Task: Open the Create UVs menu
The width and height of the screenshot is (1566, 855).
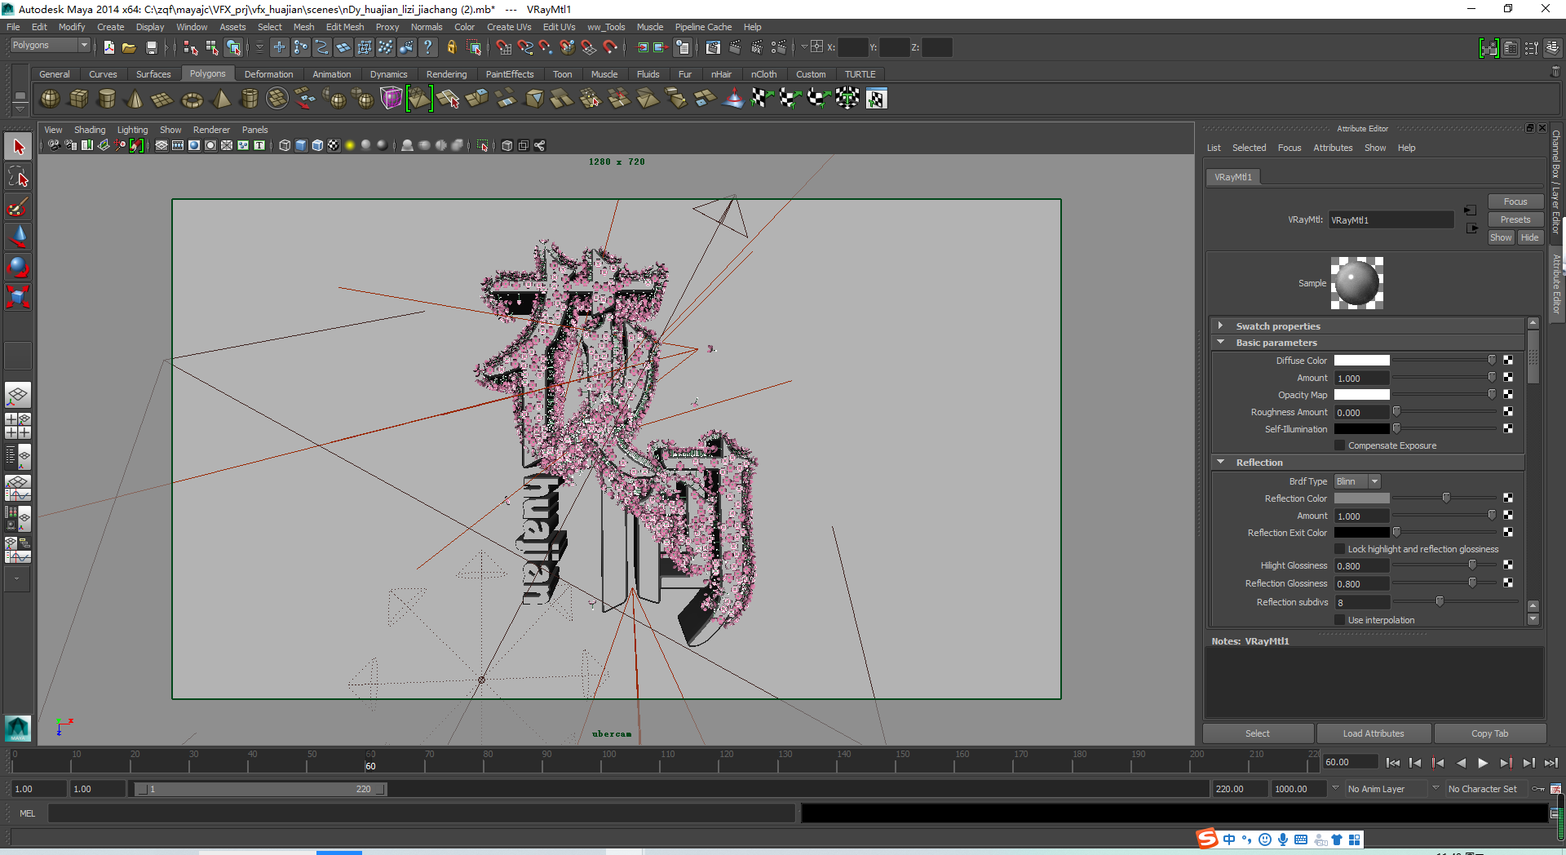Action: pos(509,27)
